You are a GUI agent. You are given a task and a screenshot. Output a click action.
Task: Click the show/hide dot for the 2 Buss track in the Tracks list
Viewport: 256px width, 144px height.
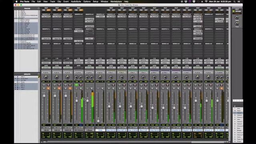pos(16,17)
